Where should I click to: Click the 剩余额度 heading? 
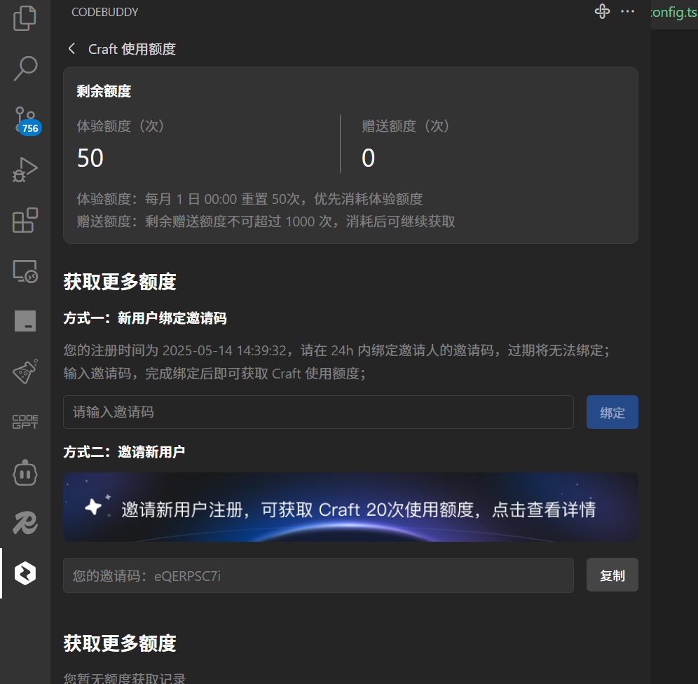(104, 91)
